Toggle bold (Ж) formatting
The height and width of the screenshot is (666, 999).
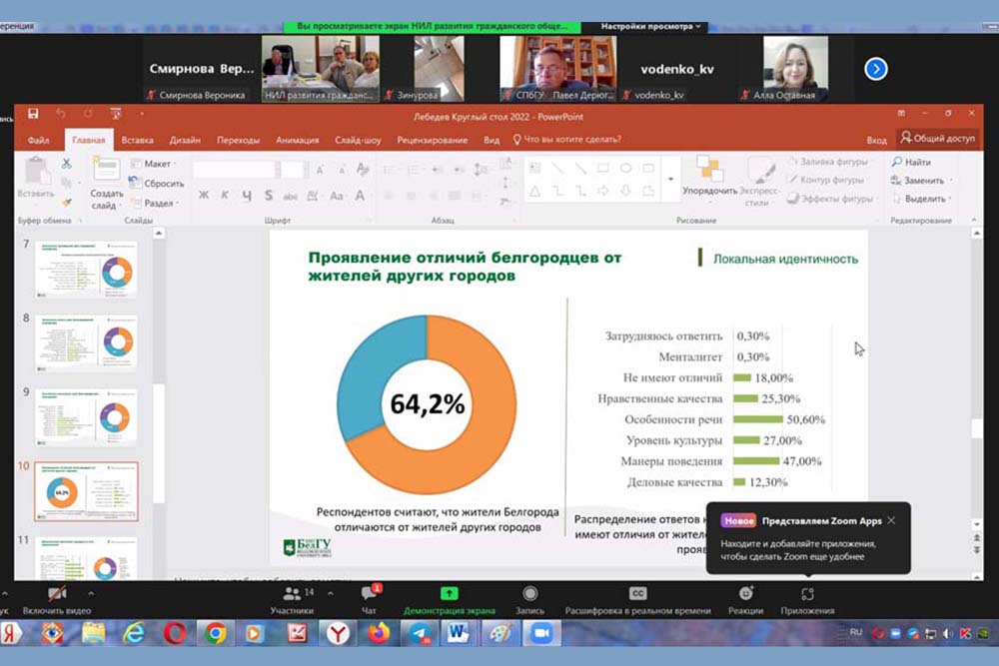204,196
